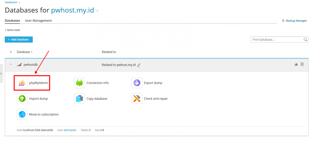Click the 'Tables 0' text
This screenshot has width=312, height=151.
[x=86, y=130]
